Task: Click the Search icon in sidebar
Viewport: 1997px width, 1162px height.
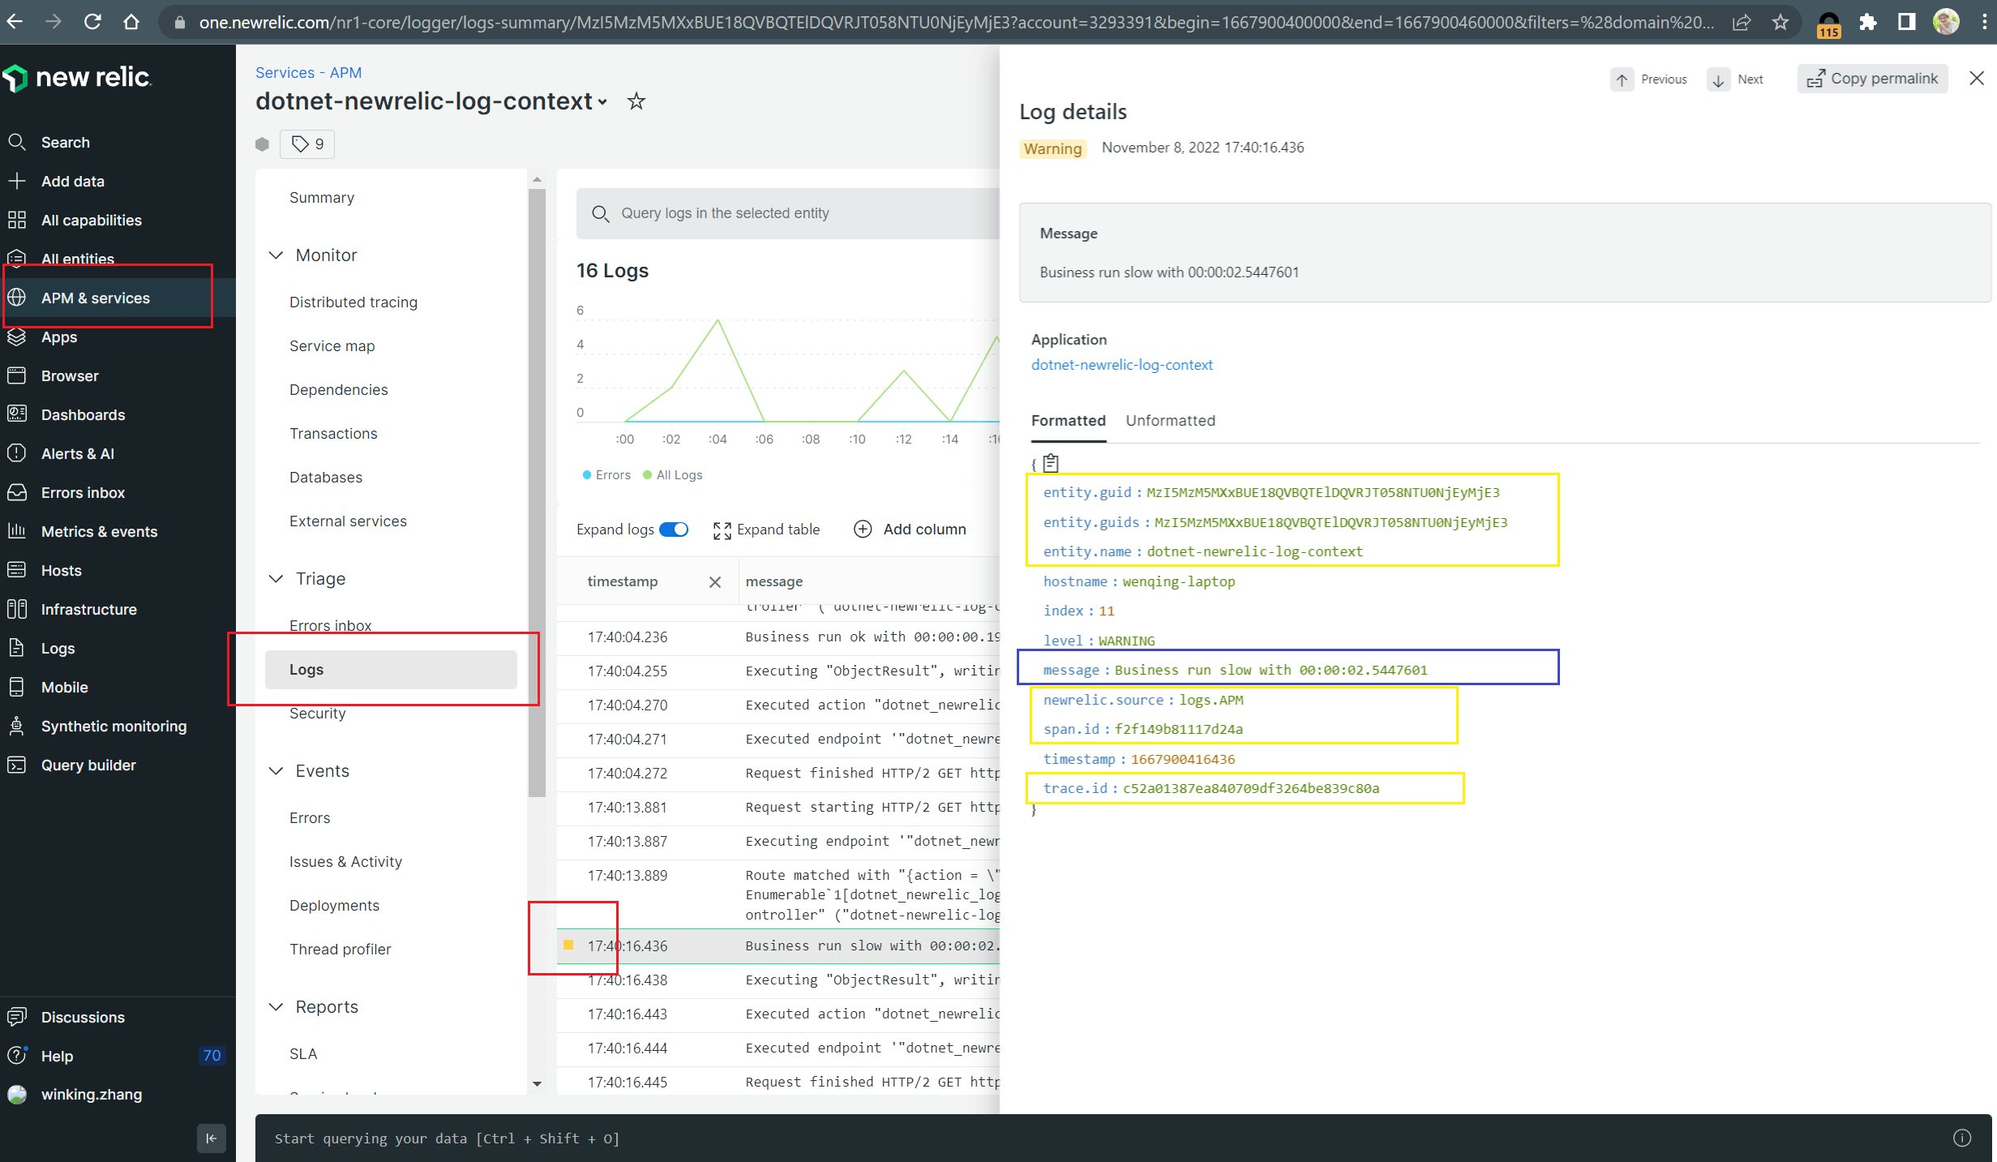Action: pyautogui.click(x=17, y=142)
